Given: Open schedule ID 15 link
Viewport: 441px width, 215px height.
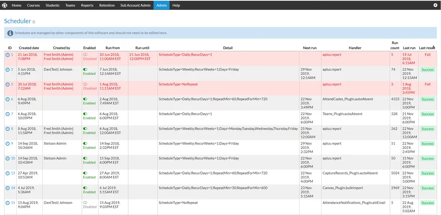Looking at the screenshot, I should [13, 203].
